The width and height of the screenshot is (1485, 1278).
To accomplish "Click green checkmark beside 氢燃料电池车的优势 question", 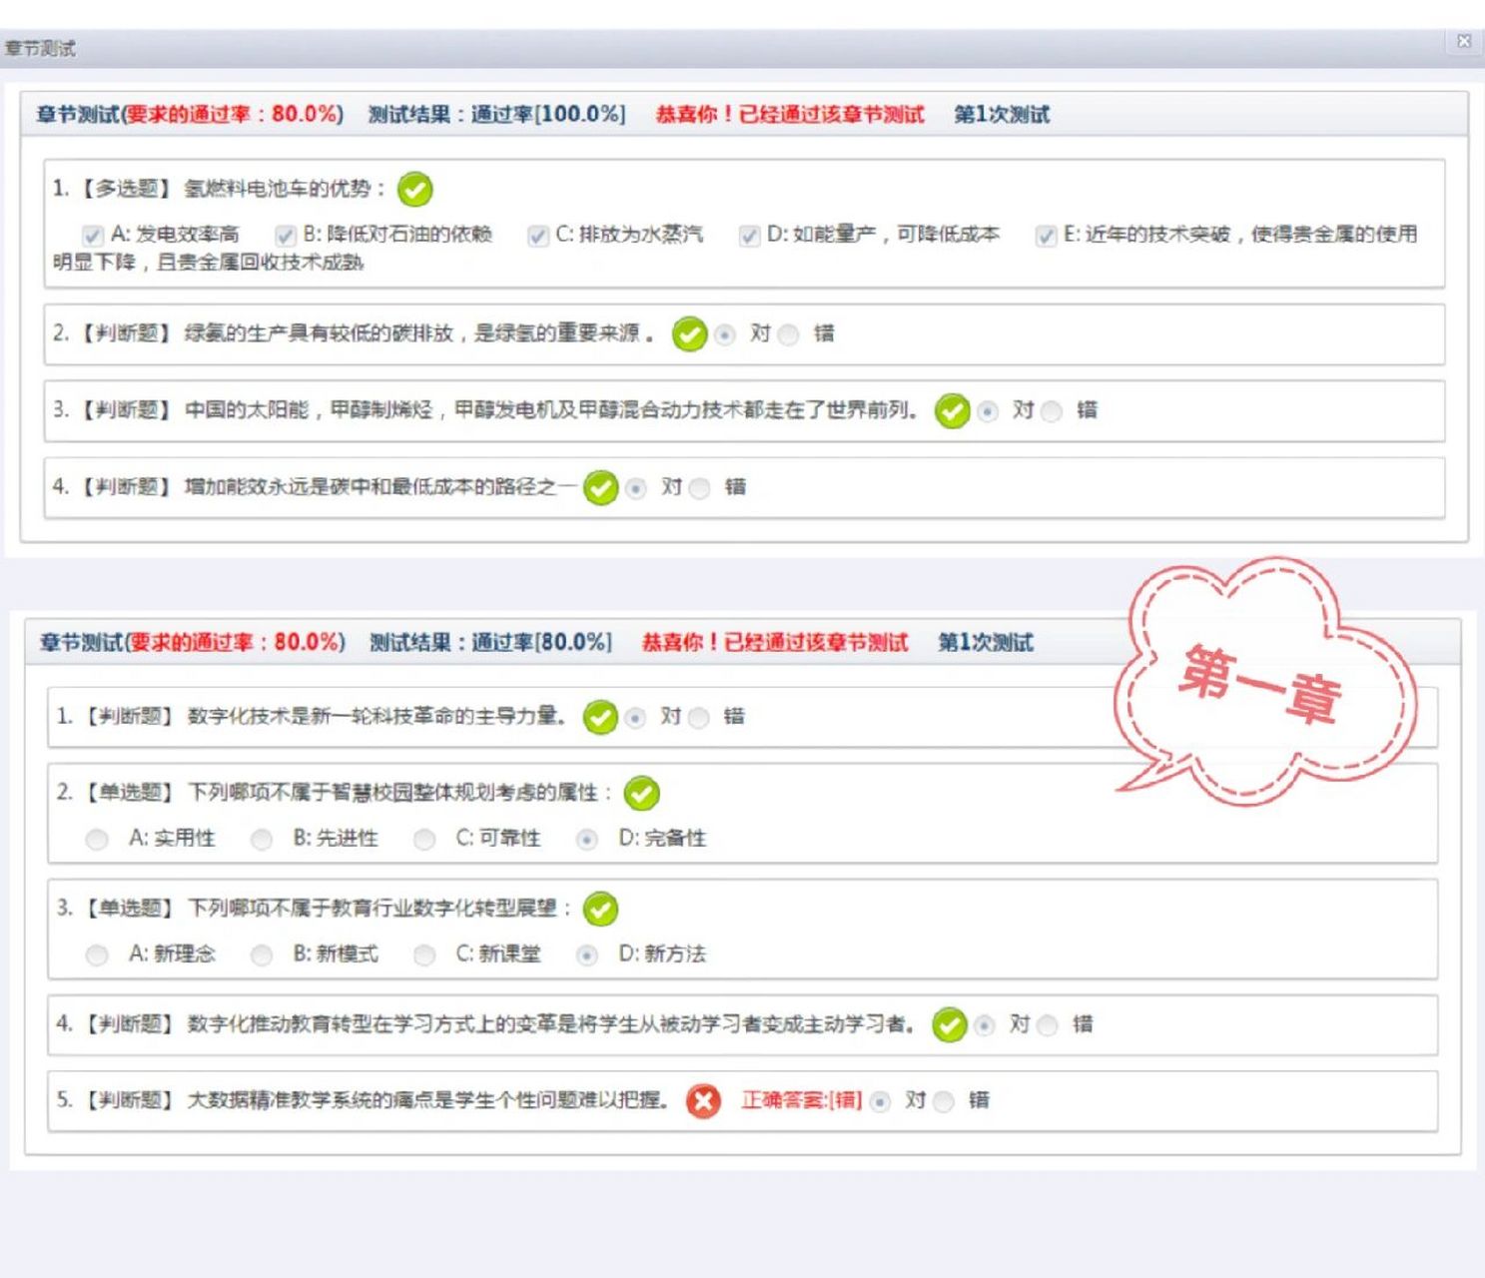I will pos(414,189).
